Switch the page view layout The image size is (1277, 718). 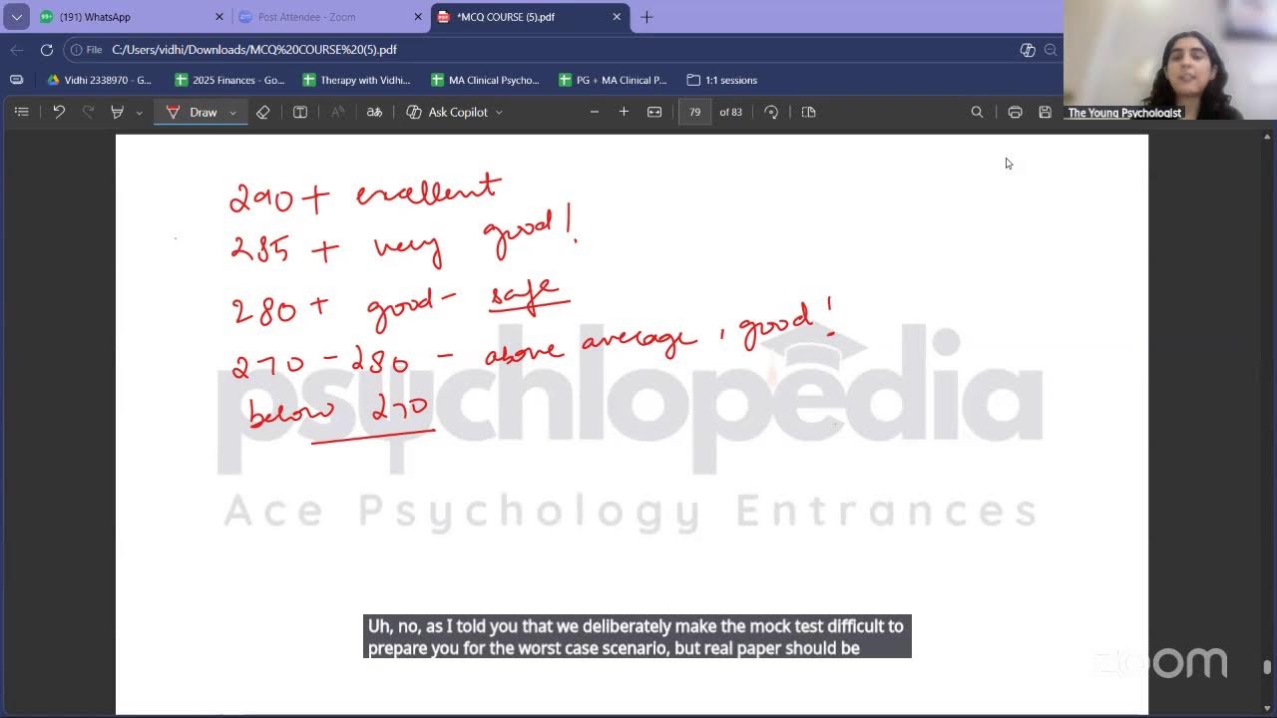pos(809,112)
